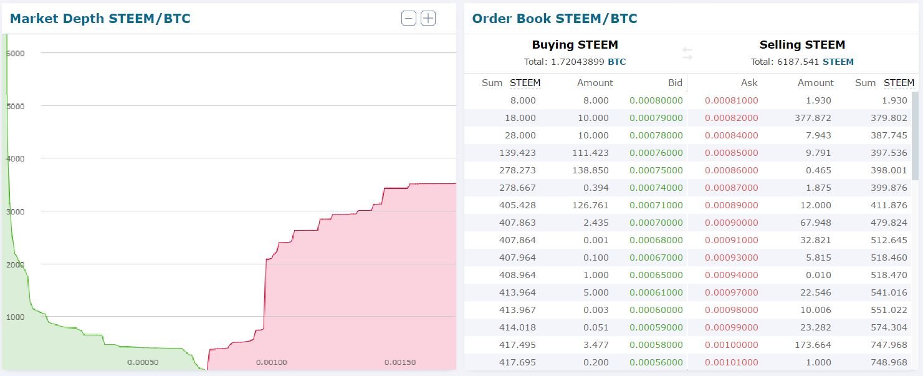Select the lowest ask price 0.00081000
Image resolution: width=923 pixels, height=376 pixels.
(732, 100)
